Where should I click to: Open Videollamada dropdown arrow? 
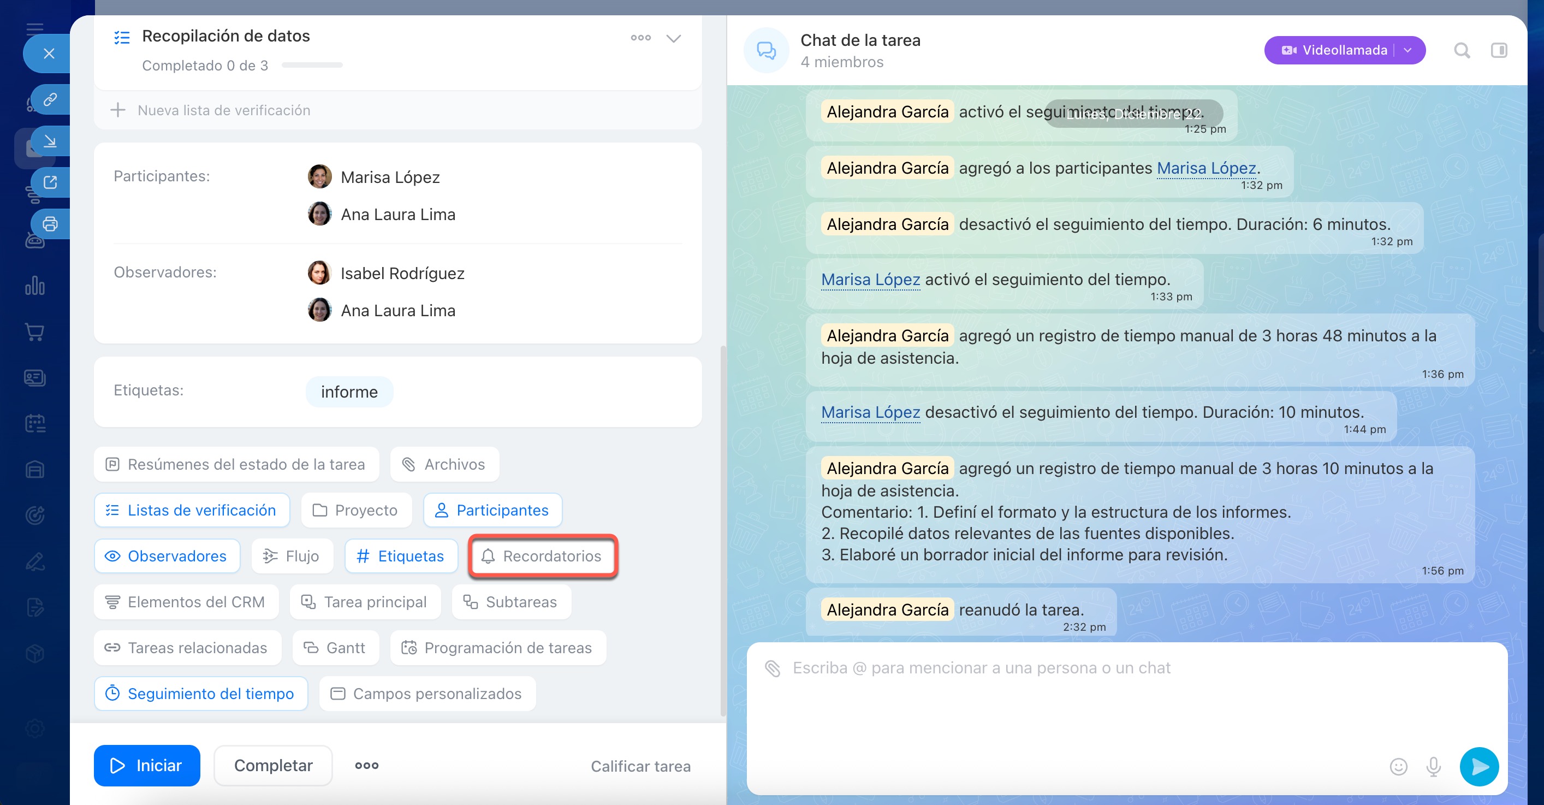[1408, 50]
